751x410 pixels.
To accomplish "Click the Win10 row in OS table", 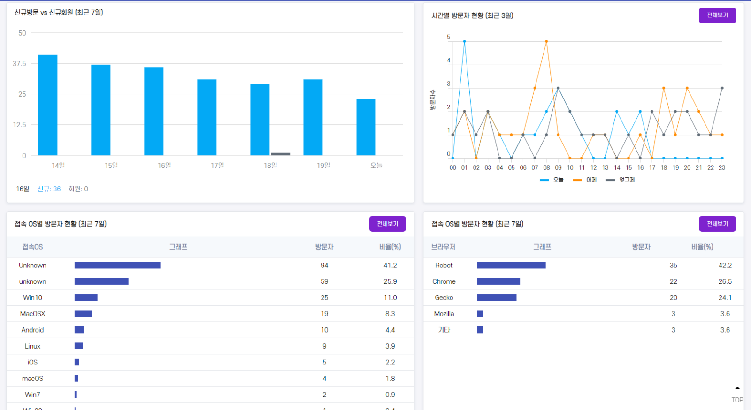I will point(32,297).
